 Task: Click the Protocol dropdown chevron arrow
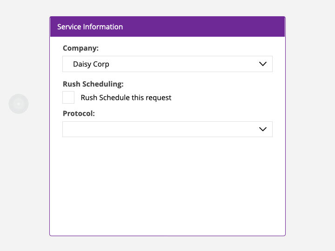click(263, 129)
